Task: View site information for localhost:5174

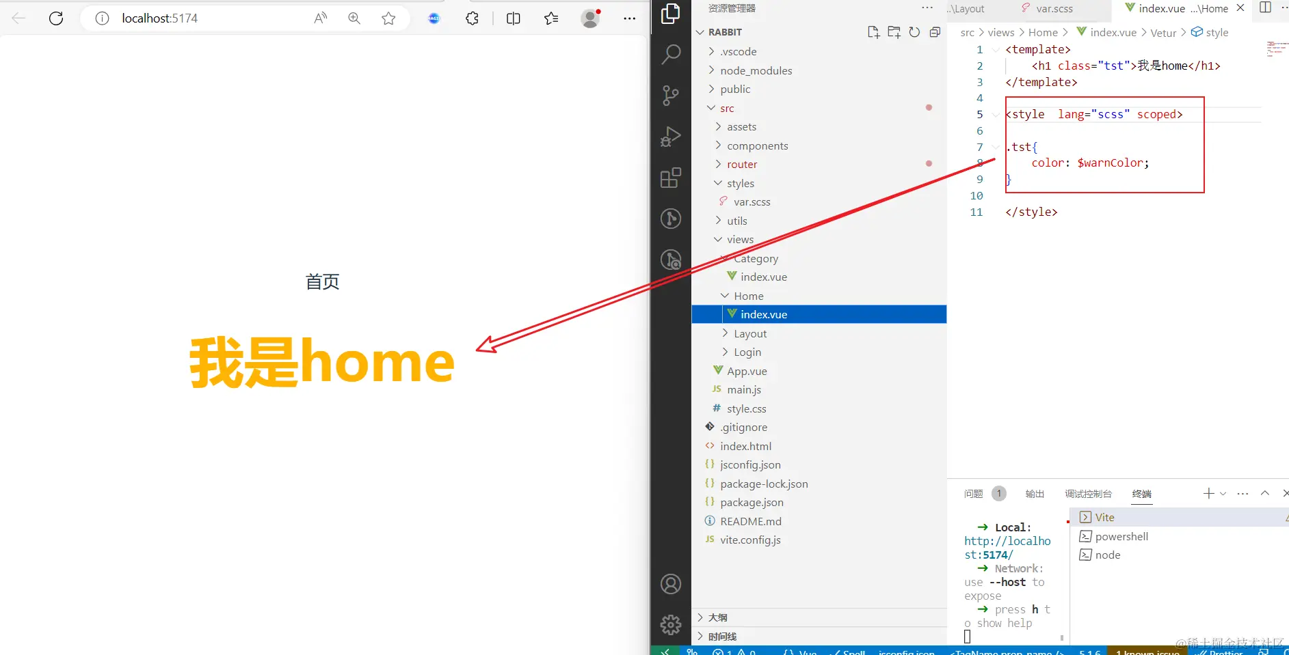Action: click(x=102, y=18)
